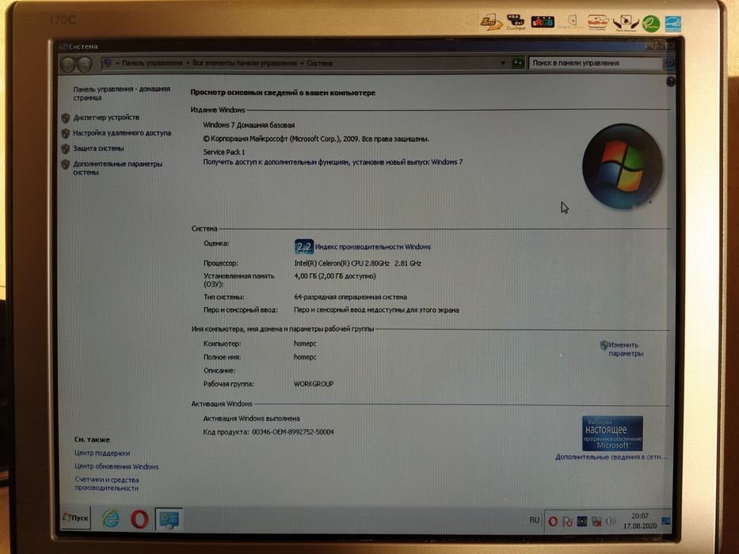Open the Пуск start menu
Screen dimensions: 739x554
[x=76, y=518]
